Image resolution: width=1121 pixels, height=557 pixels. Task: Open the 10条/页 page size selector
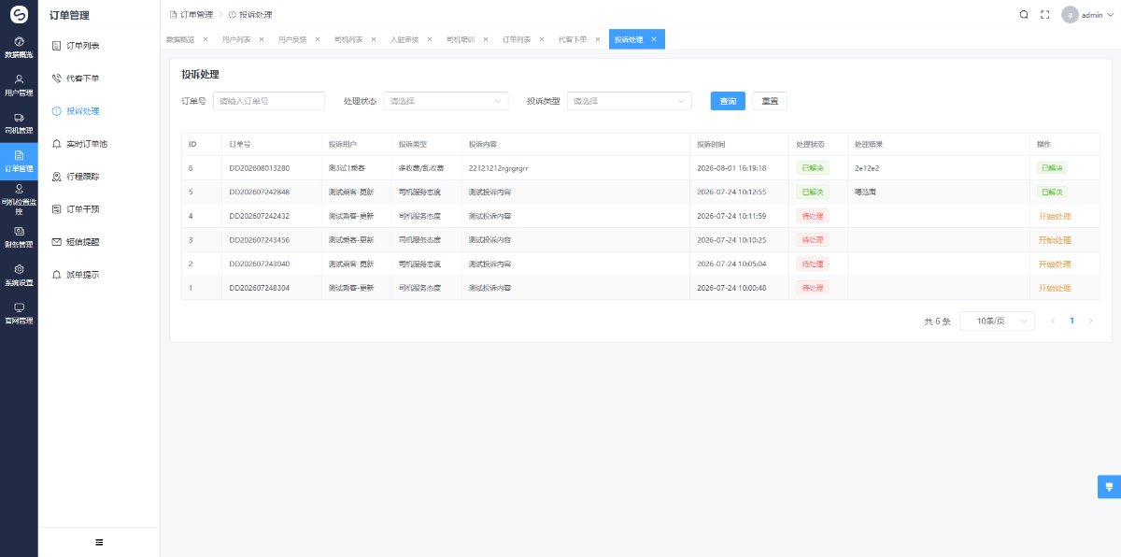point(997,321)
